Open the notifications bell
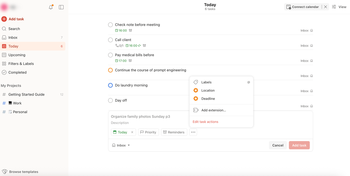Viewport: 350px width, 176px height. 51,7
